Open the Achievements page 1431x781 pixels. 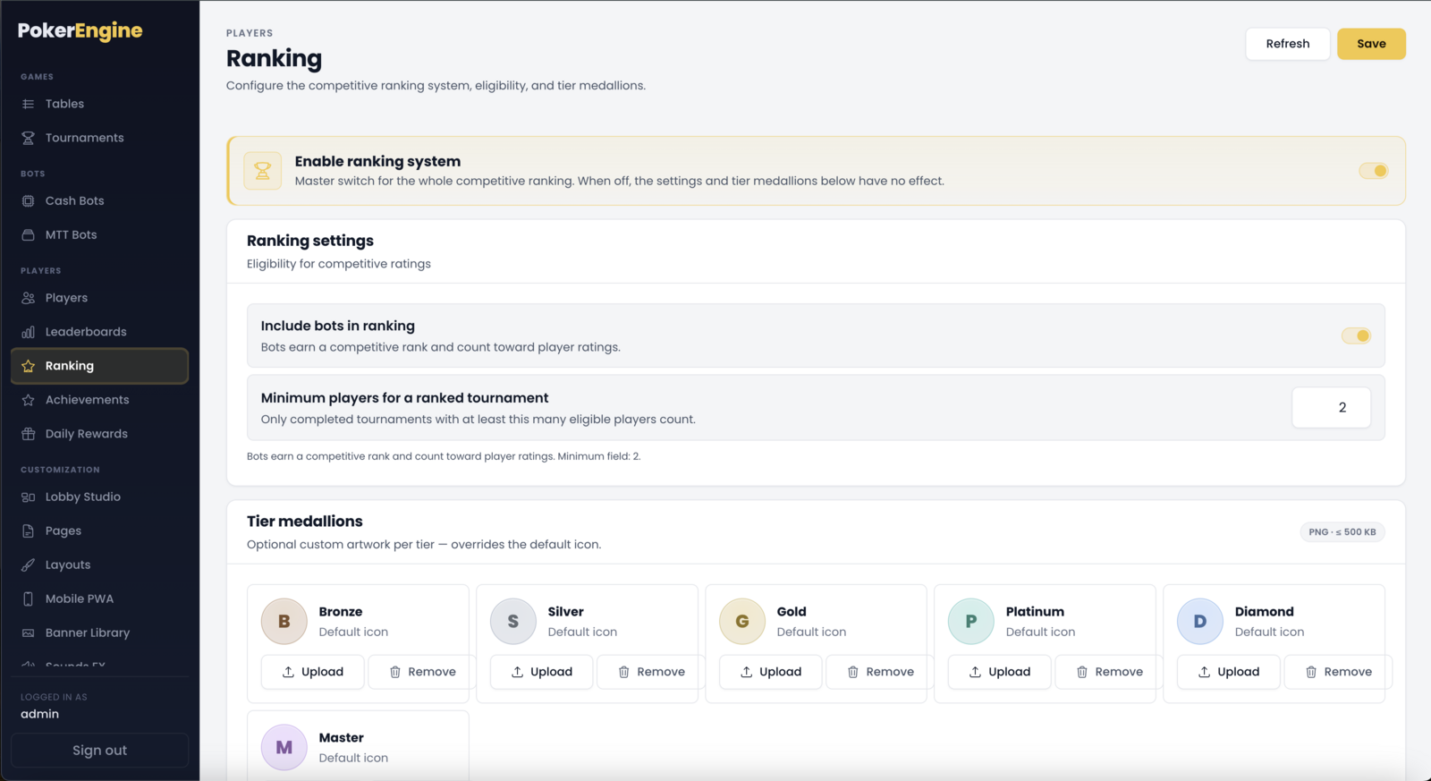(x=99, y=400)
